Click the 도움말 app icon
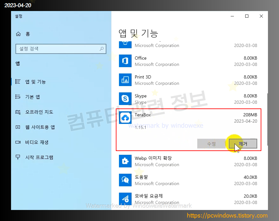The width and height of the screenshot is (279, 221). click(x=125, y=180)
